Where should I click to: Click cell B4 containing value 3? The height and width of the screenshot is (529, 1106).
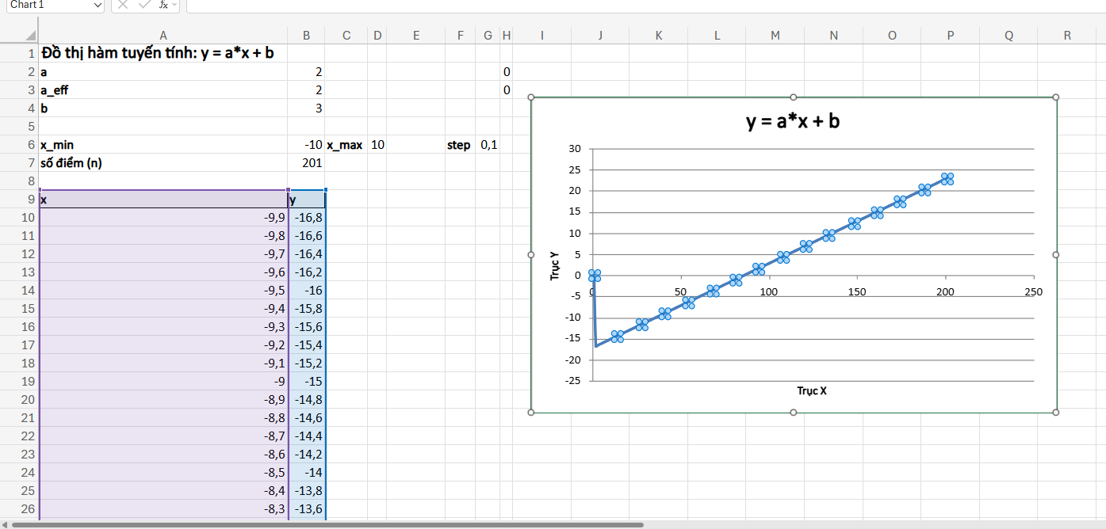tap(307, 108)
